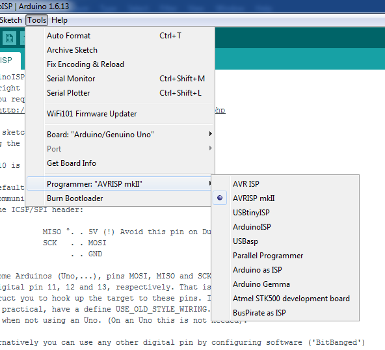Open the Help menu
This screenshot has height=350, width=385.
pos(59,20)
